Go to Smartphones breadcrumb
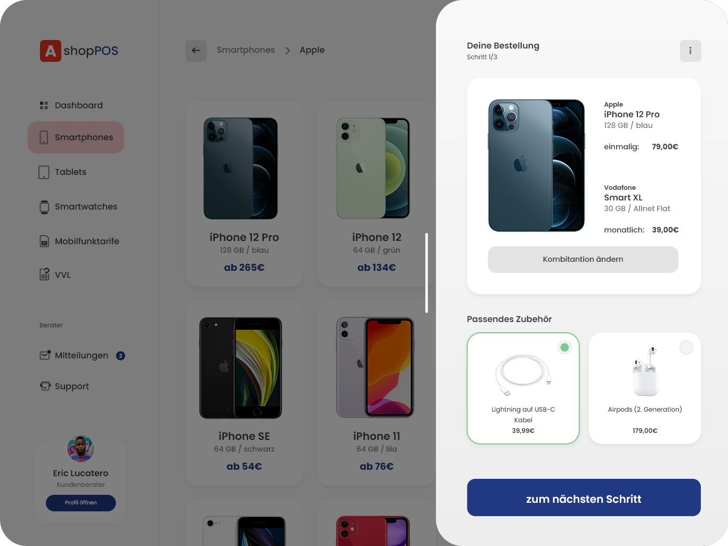The image size is (728, 546). (x=246, y=50)
